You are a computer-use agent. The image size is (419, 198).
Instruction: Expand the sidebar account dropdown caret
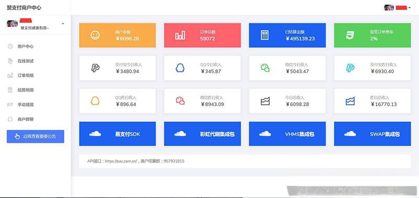pos(63,24)
